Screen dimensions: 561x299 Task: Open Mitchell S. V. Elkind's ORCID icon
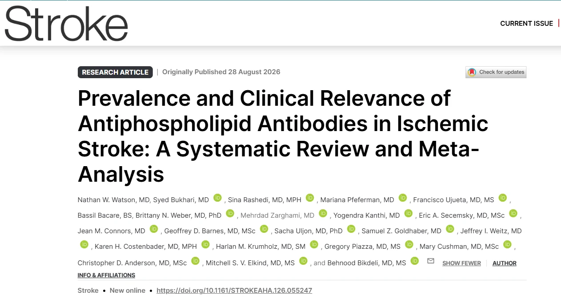coord(304,261)
